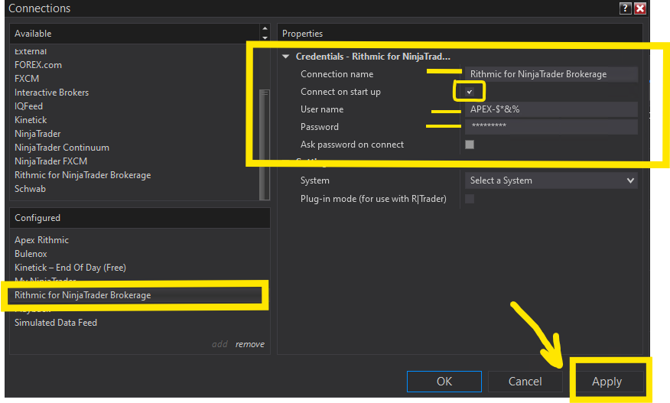The height and width of the screenshot is (403, 670).
Task: Enable Ask password on connect checkbox
Action: [469, 145]
